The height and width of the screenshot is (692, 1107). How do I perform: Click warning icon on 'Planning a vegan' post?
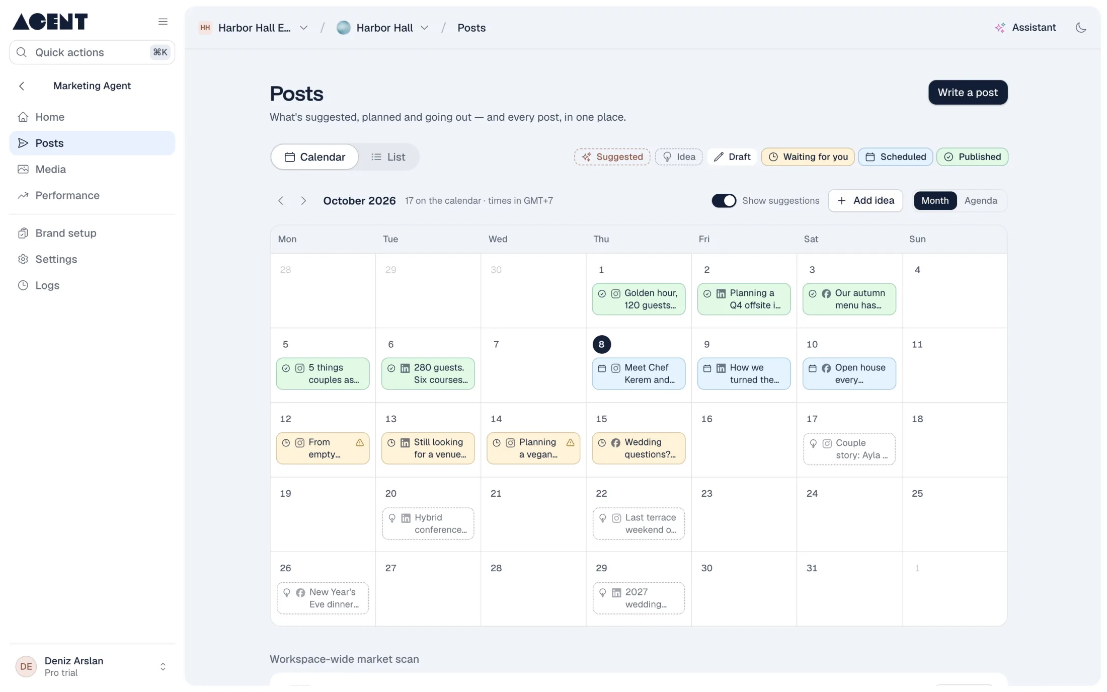[570, 442]
